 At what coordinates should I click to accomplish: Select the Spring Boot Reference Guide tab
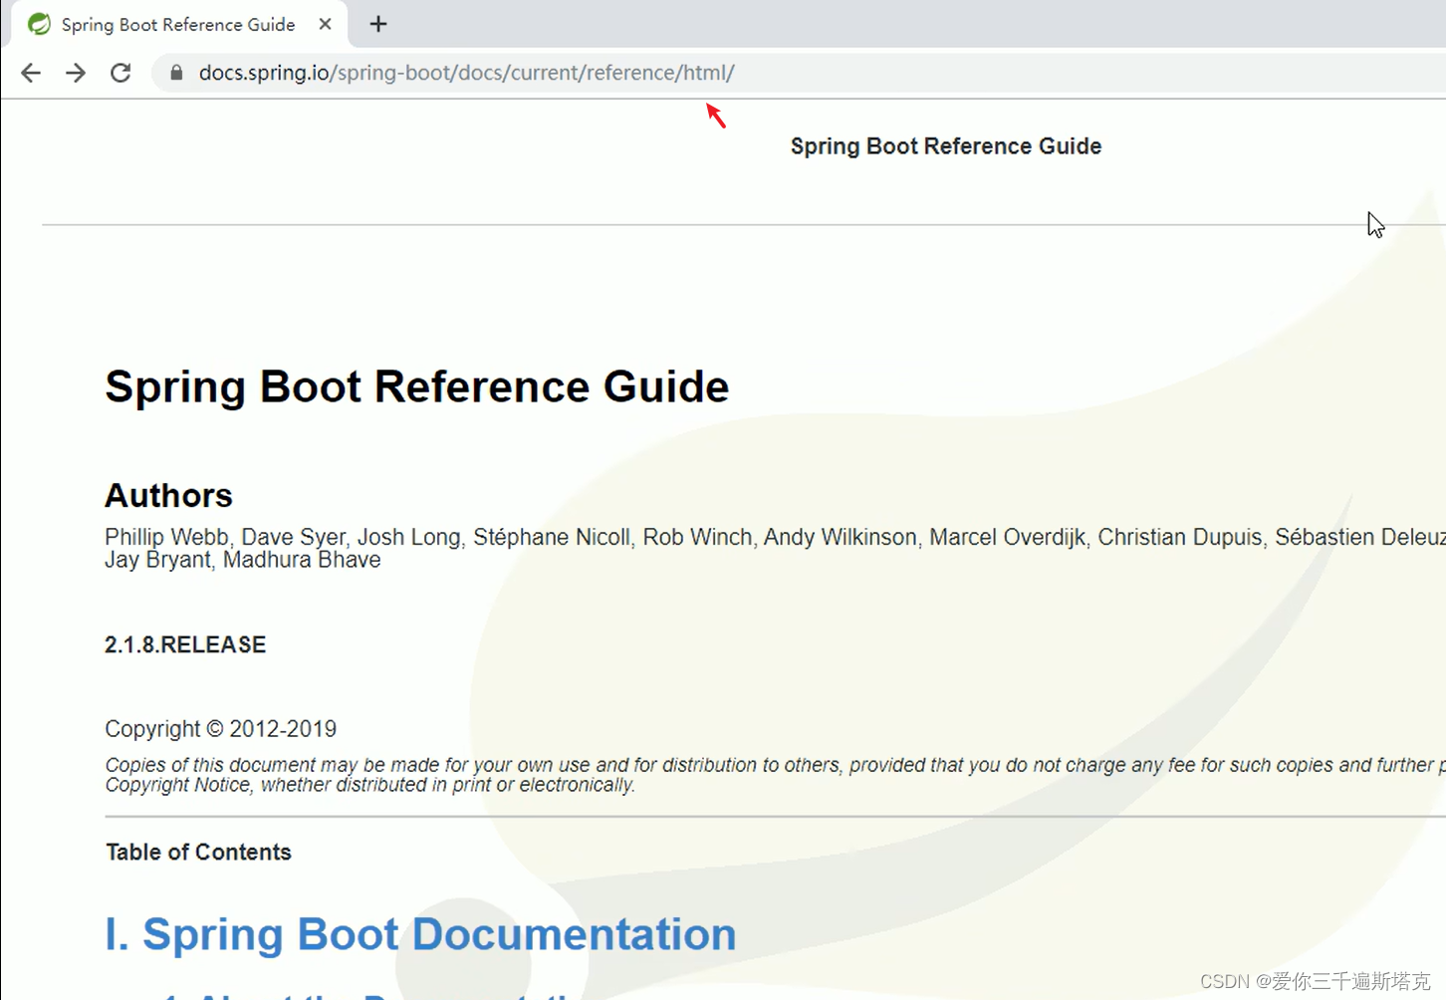point(179,24)
